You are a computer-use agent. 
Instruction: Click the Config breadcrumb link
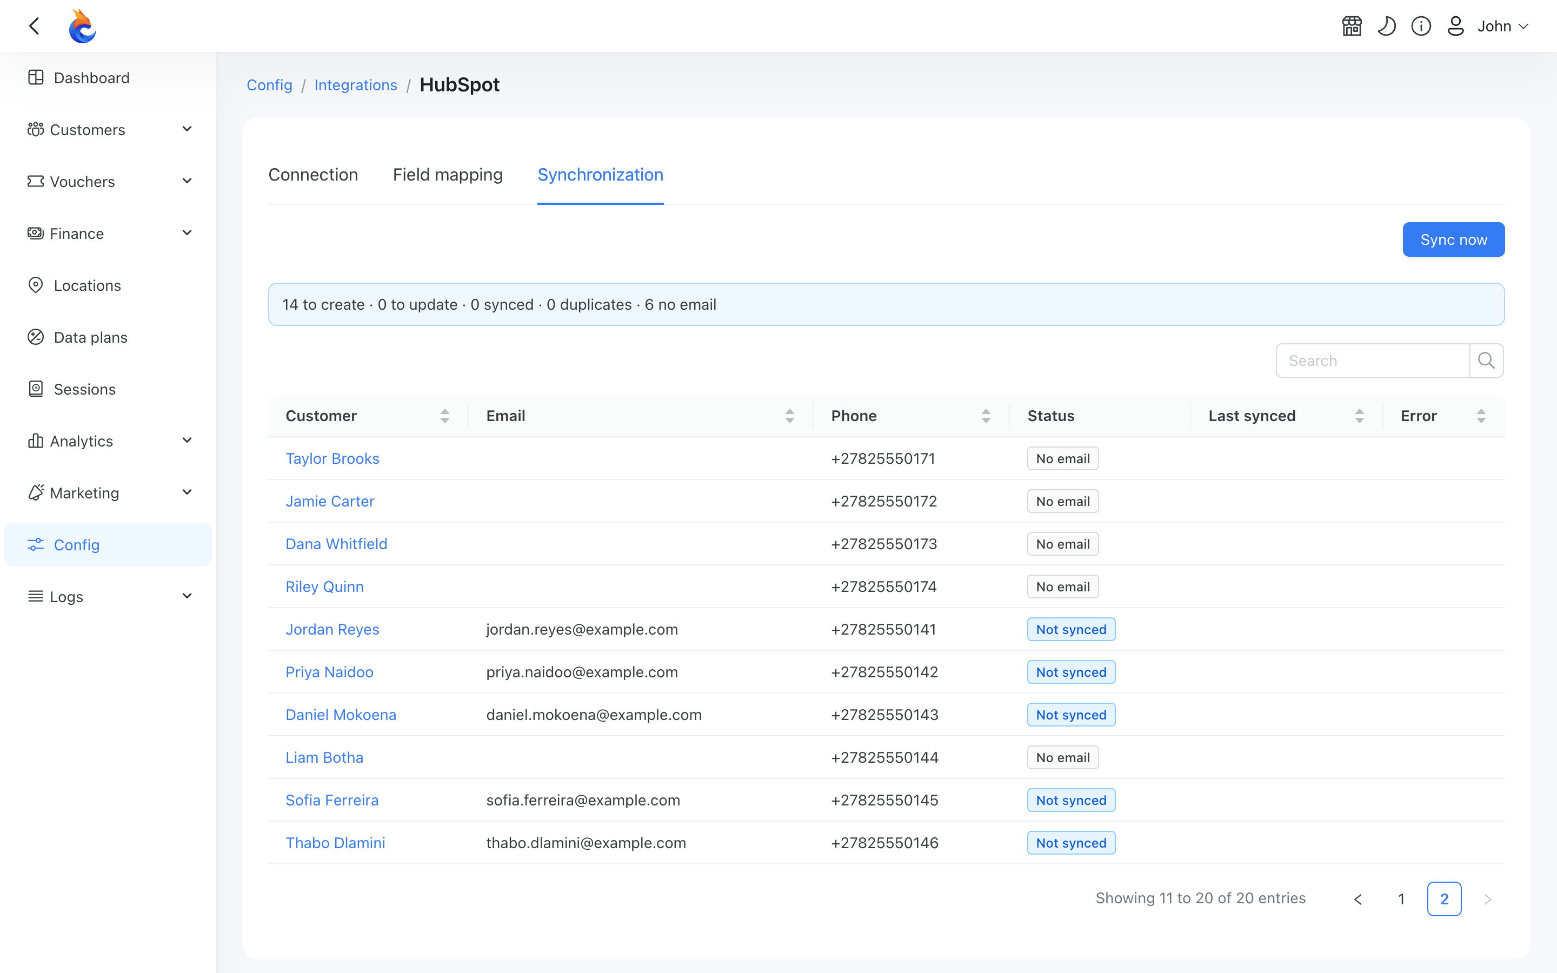270,85
